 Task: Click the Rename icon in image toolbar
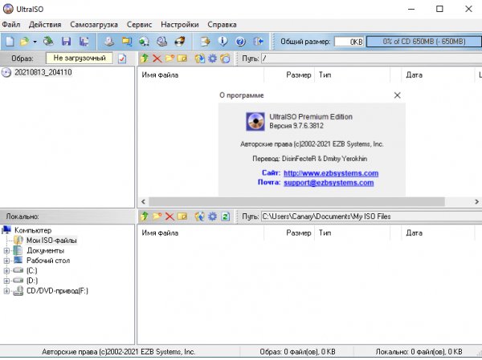click(182, 58)
